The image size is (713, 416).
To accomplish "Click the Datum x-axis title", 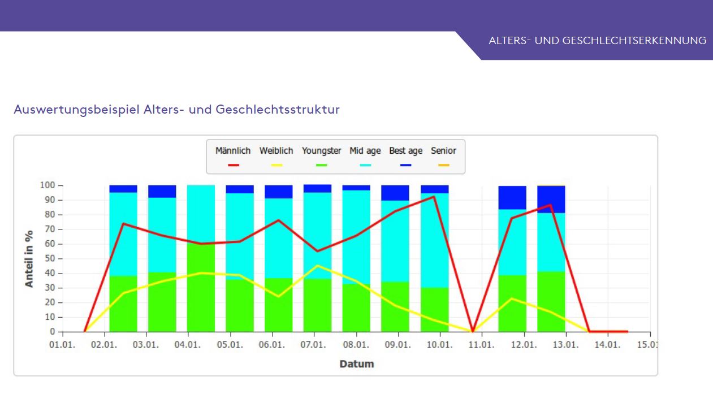I will coord(356,364).
